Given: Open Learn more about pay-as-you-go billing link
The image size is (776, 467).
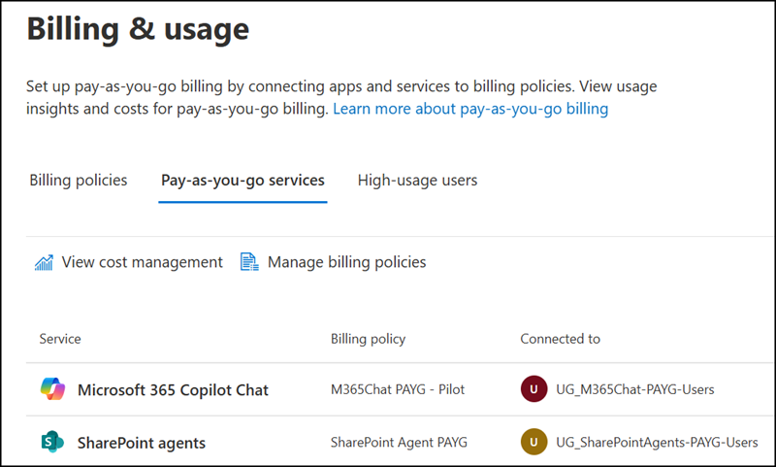Looking at the screenshot, I should coord(470,109).
